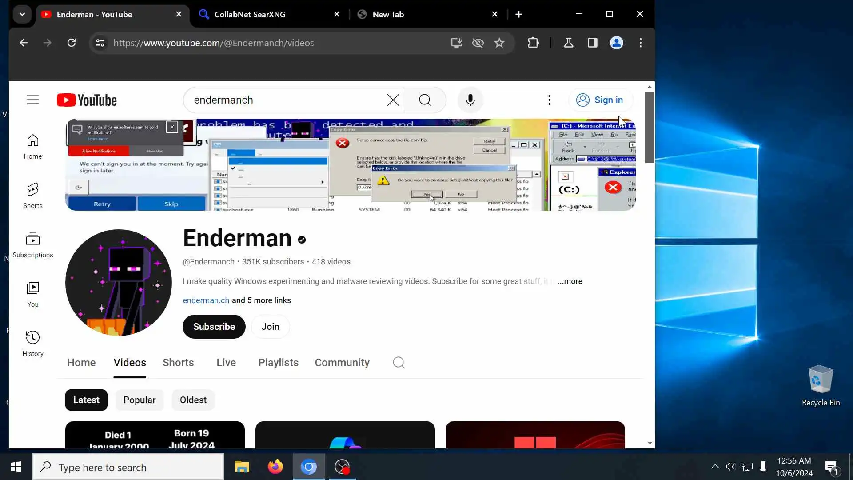Switch to the CollabNet SearXNG browser tab
Image resolution: width=853 pixels, height=480 pixels.
click(x=250, y=14)
